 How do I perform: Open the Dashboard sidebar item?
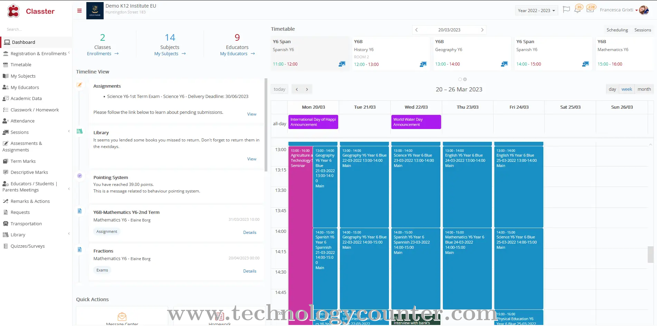click(x=36, y=42)
